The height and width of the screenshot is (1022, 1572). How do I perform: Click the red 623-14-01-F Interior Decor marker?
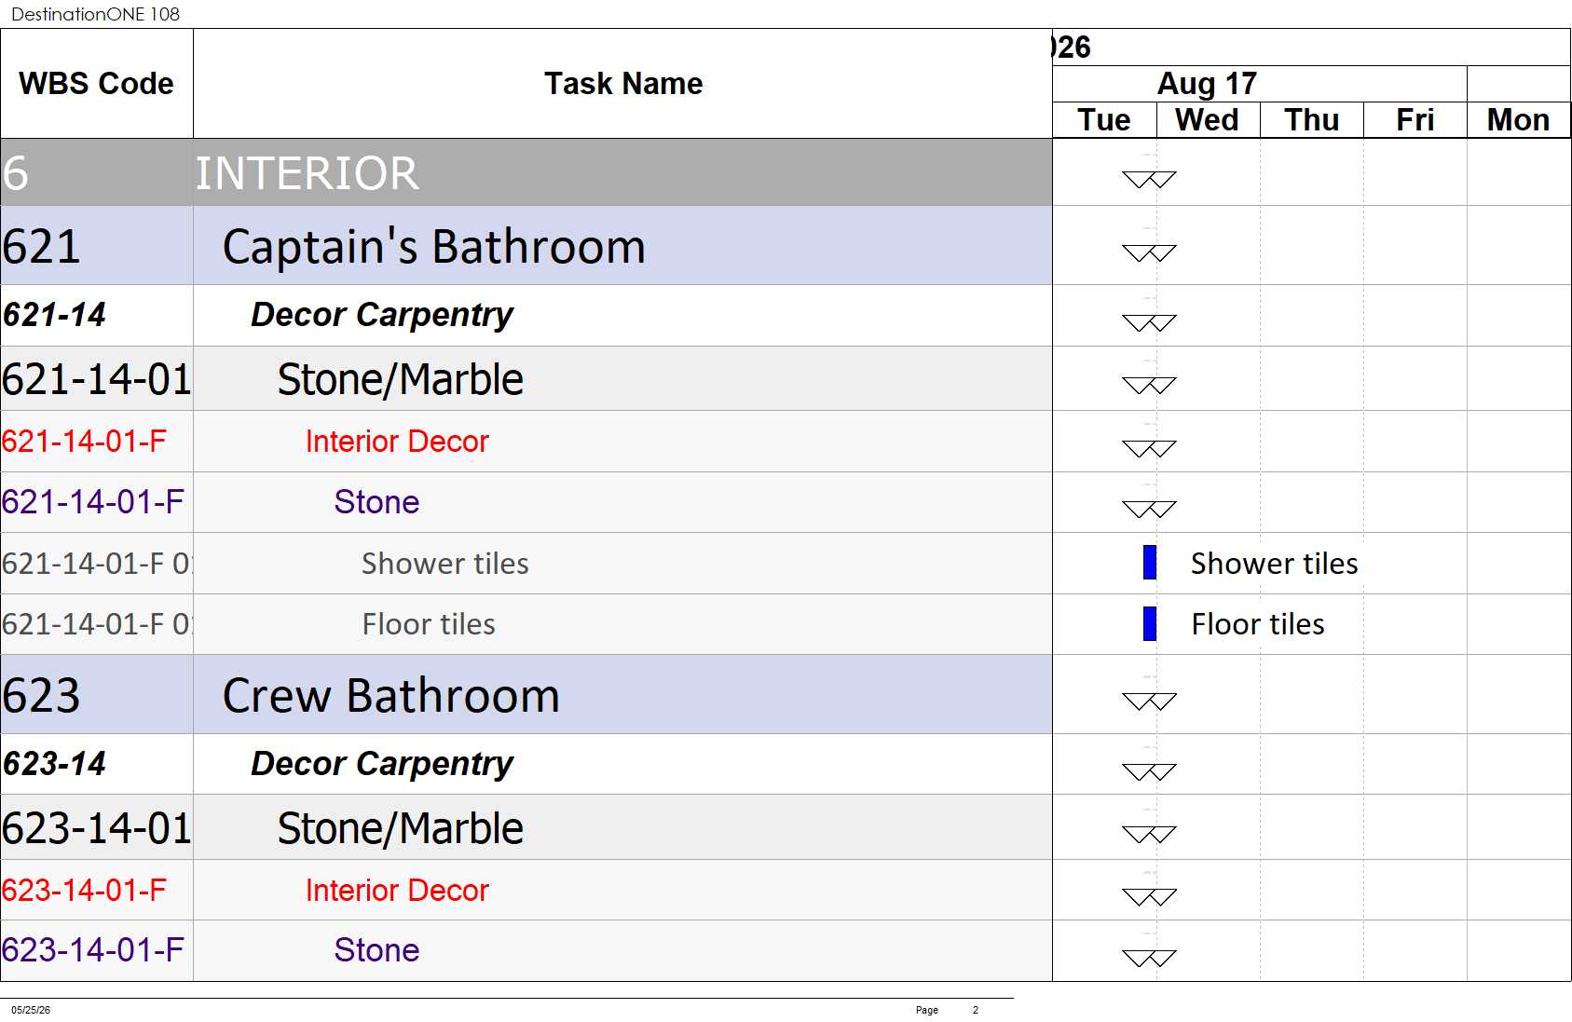[1149, 896]
